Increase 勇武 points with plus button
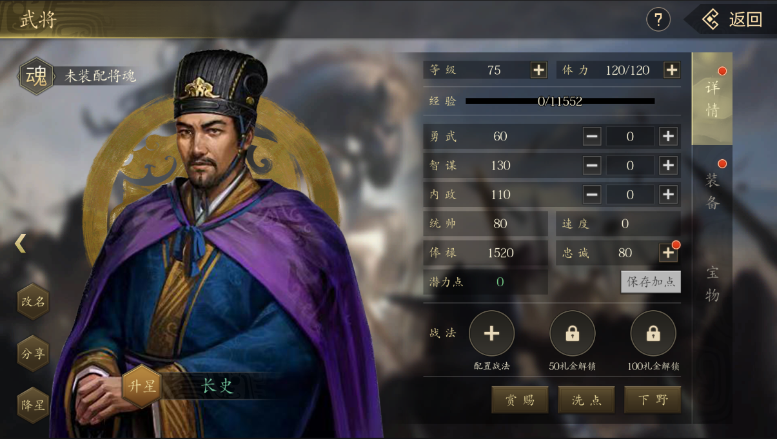Screen dimensions: 777x439 coord(668,136)
